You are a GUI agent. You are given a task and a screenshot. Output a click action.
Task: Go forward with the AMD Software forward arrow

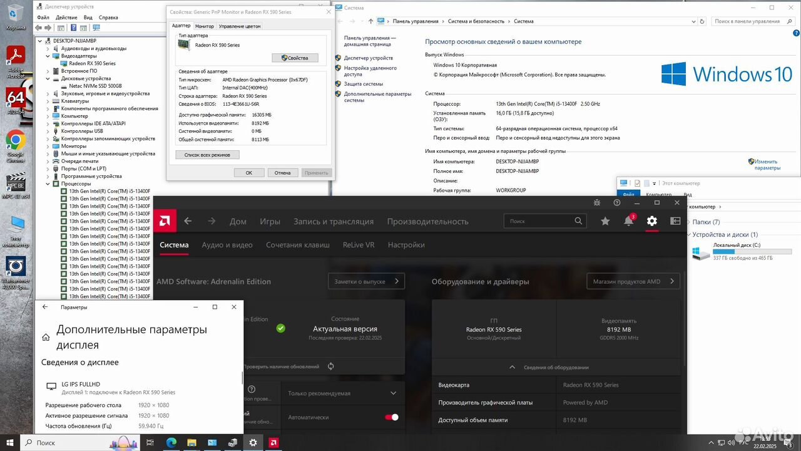(212, 221)
